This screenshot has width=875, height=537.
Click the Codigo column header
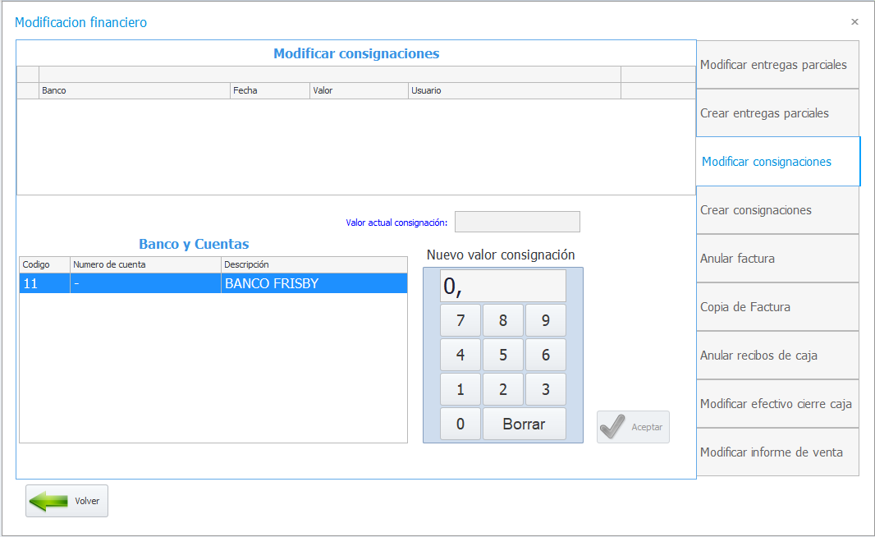click(44, 264)
